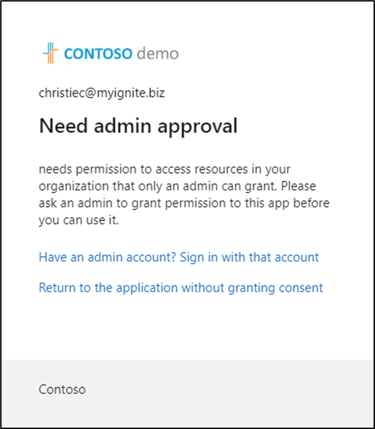The image size is (375, 429).
Task: Click "granting consent" at the link's end
Action: [275, 288]
